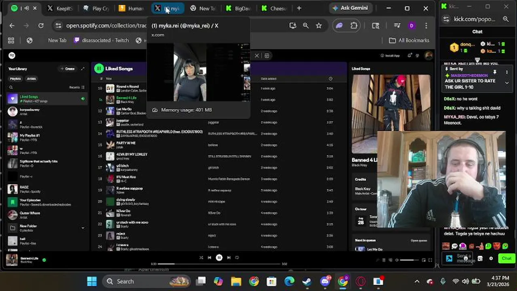The image size is (517, 291).
Task: Click the Ask Gemini button
Action: coord(350,8)
